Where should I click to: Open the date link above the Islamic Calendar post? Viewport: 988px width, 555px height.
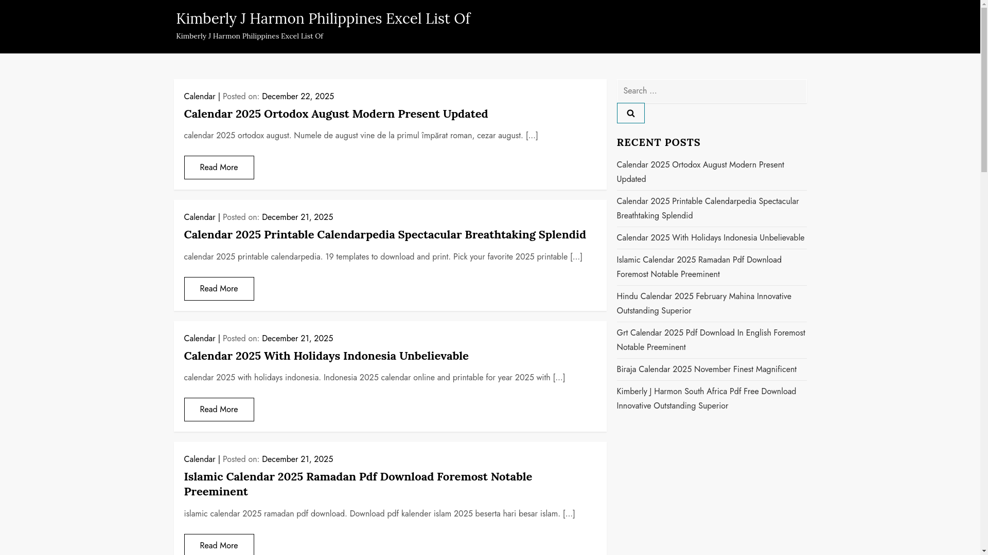297,459
